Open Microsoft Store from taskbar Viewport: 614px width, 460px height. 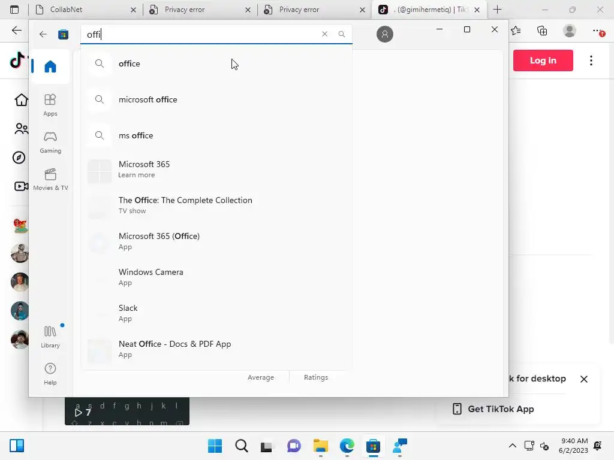(373, 446)
